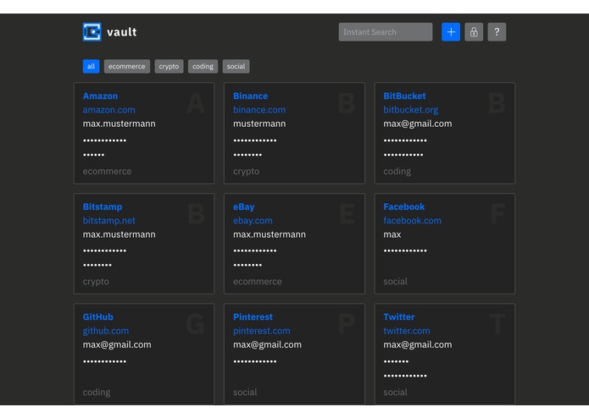Image resolution: width=589 pixels, height=418 pixels.
Task: Open the GitHub entry title
Action: point(98,317)
